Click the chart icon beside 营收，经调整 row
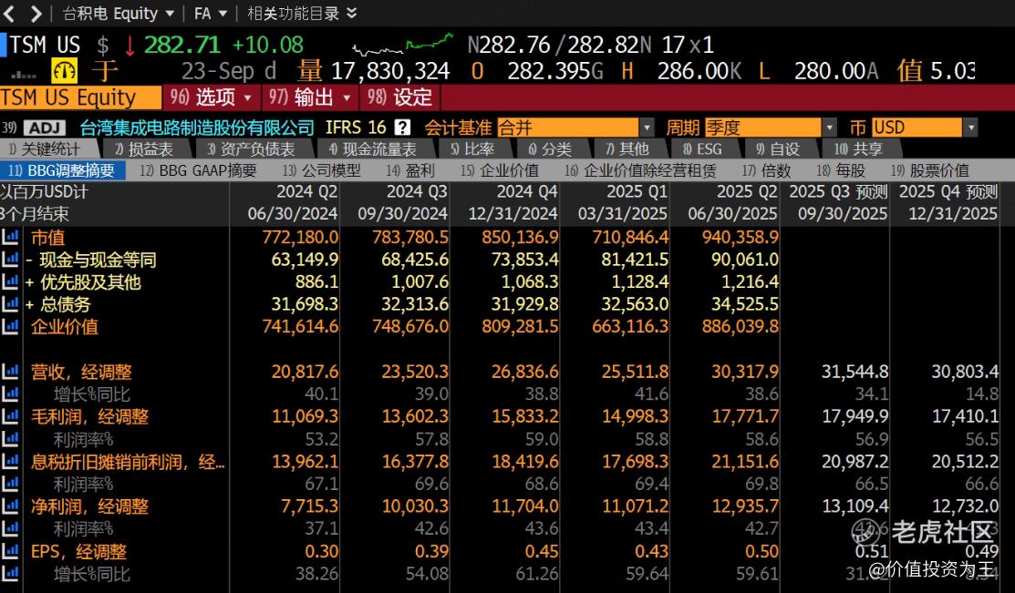Viewport: 1015px width, 593px height. coord(10,372)
